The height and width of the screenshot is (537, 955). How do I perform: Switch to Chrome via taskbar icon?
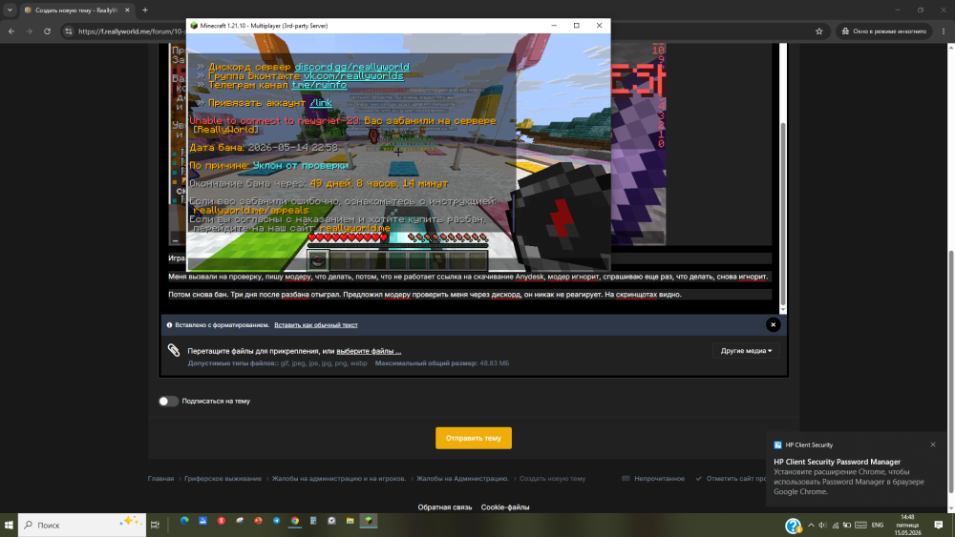pyautogui.click(x=295, y=521)
